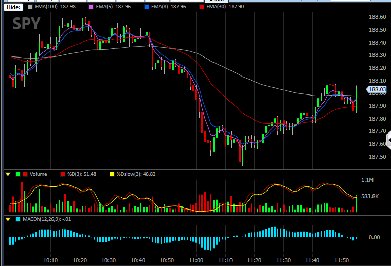Click the blue EMA(8) color swatch
Image resolution: width=391 pixels, height=266 pixels.
coord(147,7)
